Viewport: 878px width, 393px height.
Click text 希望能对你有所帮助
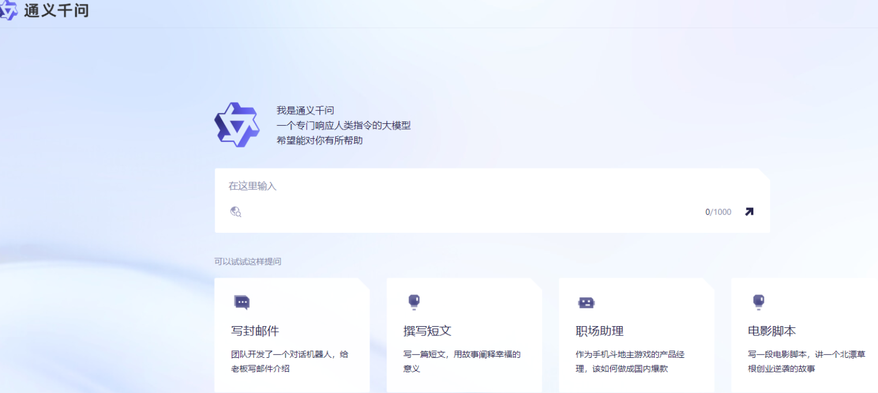(320, 140)
